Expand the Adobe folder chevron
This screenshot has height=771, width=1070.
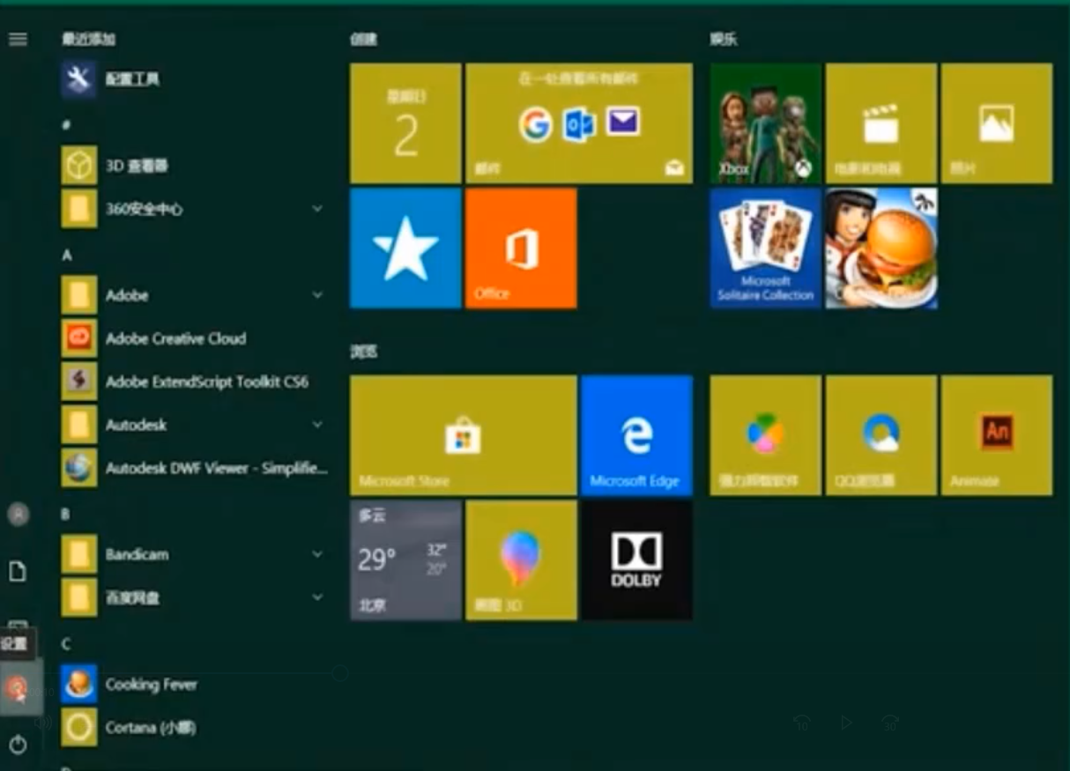pyautogui.click(x=317, y=295)
